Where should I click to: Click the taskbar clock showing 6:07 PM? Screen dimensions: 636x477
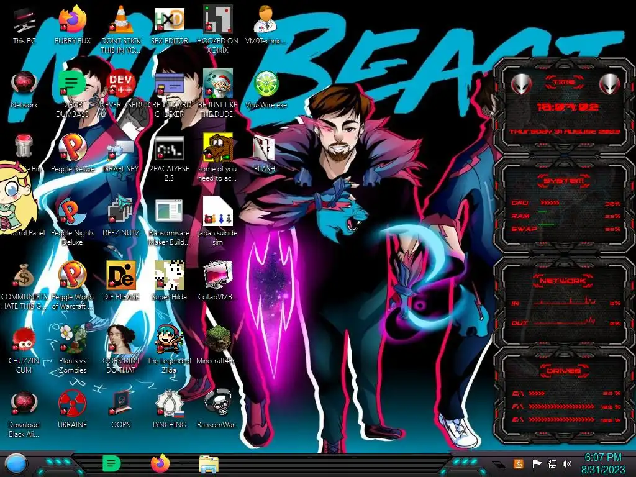coord(603,463)
